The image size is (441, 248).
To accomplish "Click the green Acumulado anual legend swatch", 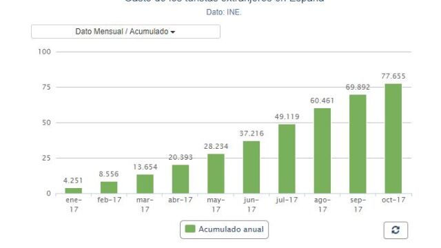I will tap(190, 229).
